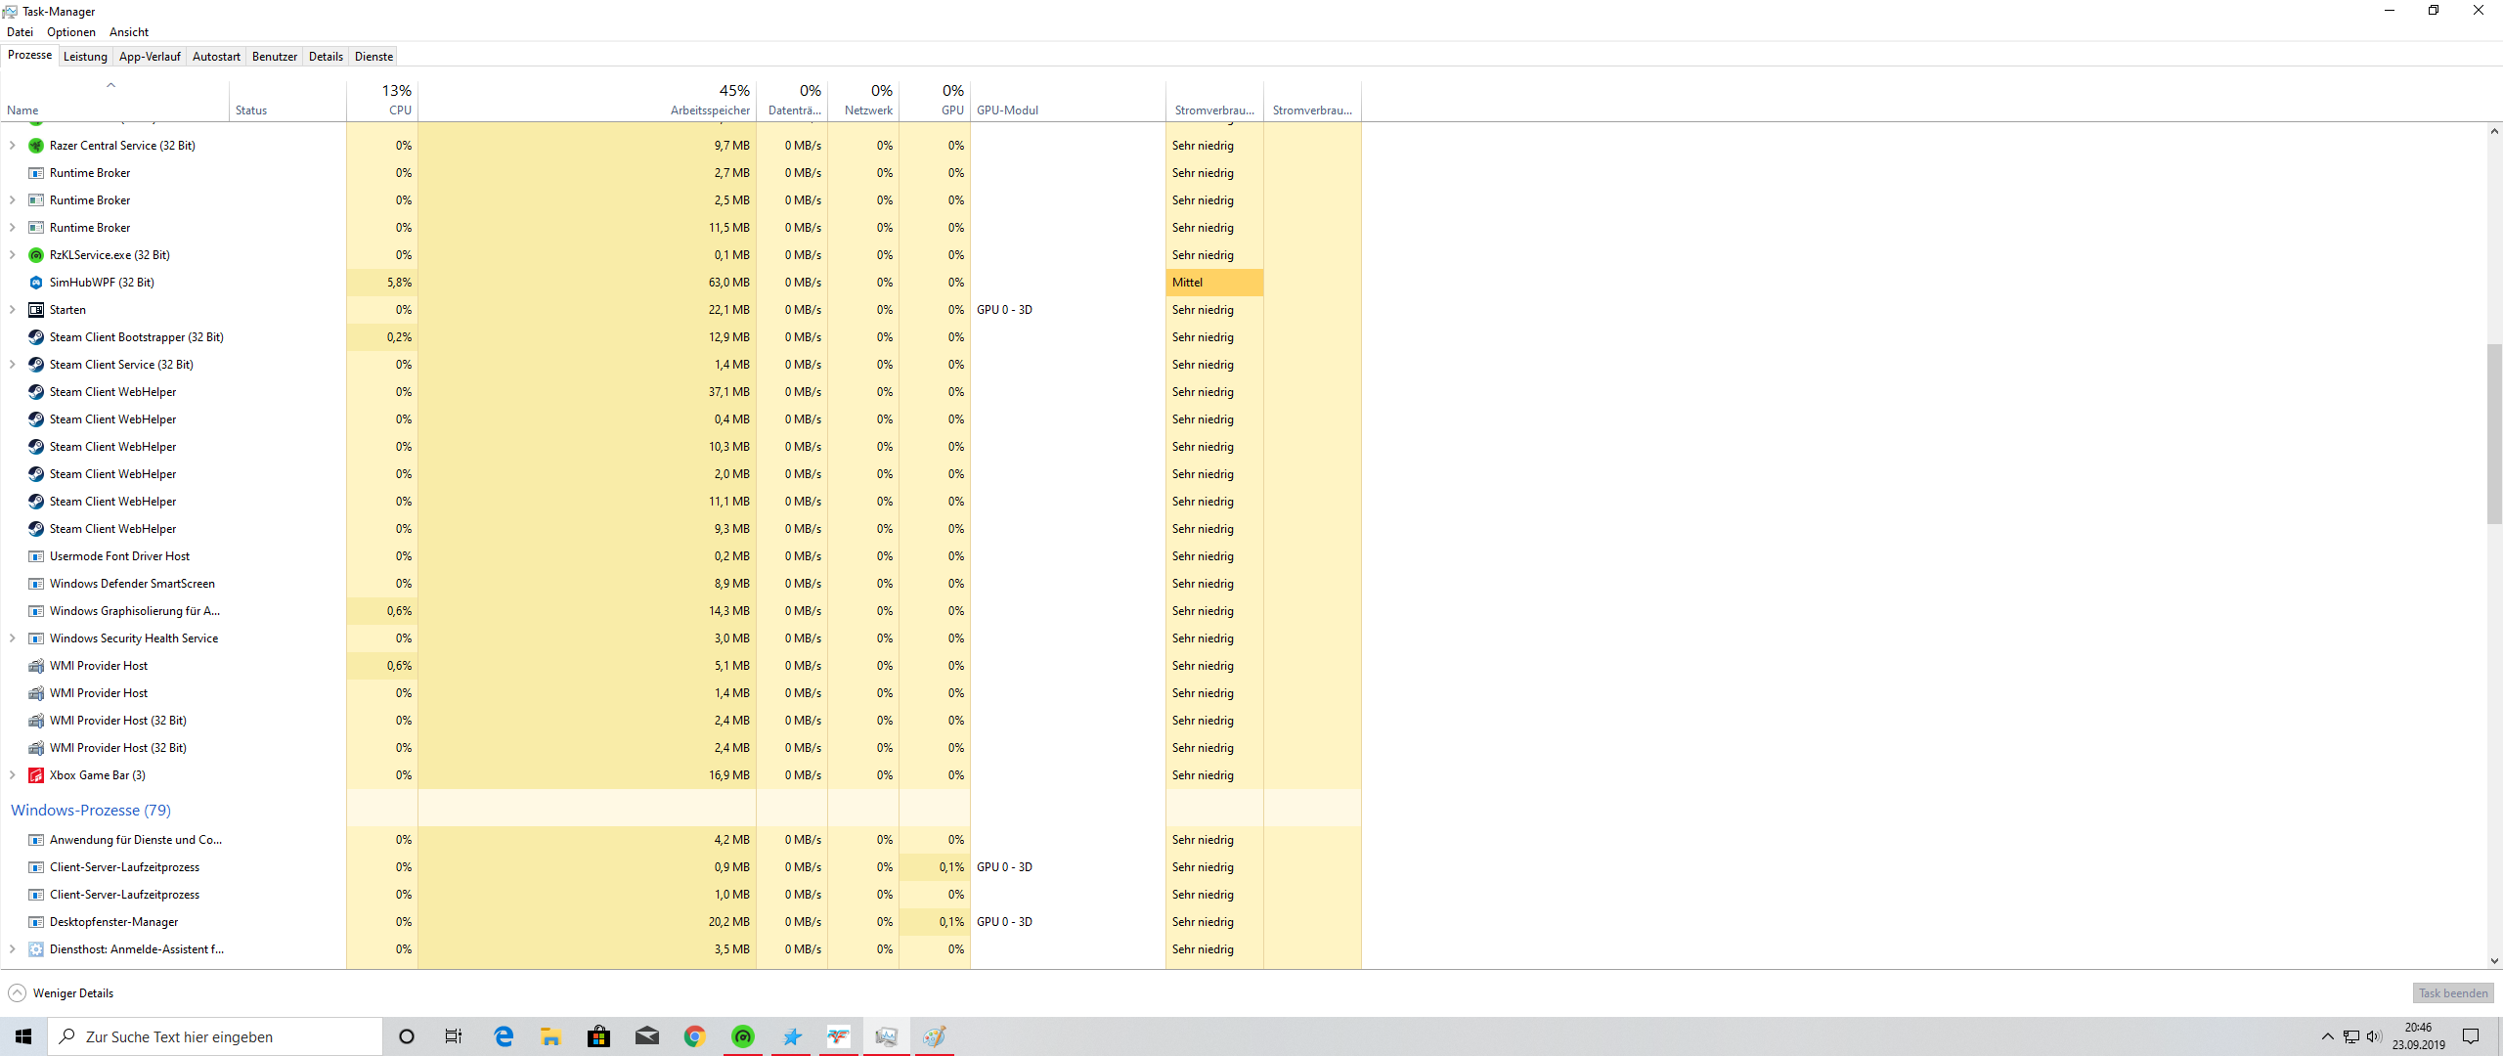Screen dimensions: 2503x1056
Task: Switch to the Leistung tab
Action: [x=85, y=57]
